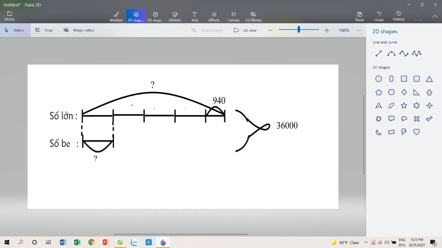Viewport: 442px width, 248px height.
Task: Open the Brushes tool tab
Action: click(x=116, y=16)
